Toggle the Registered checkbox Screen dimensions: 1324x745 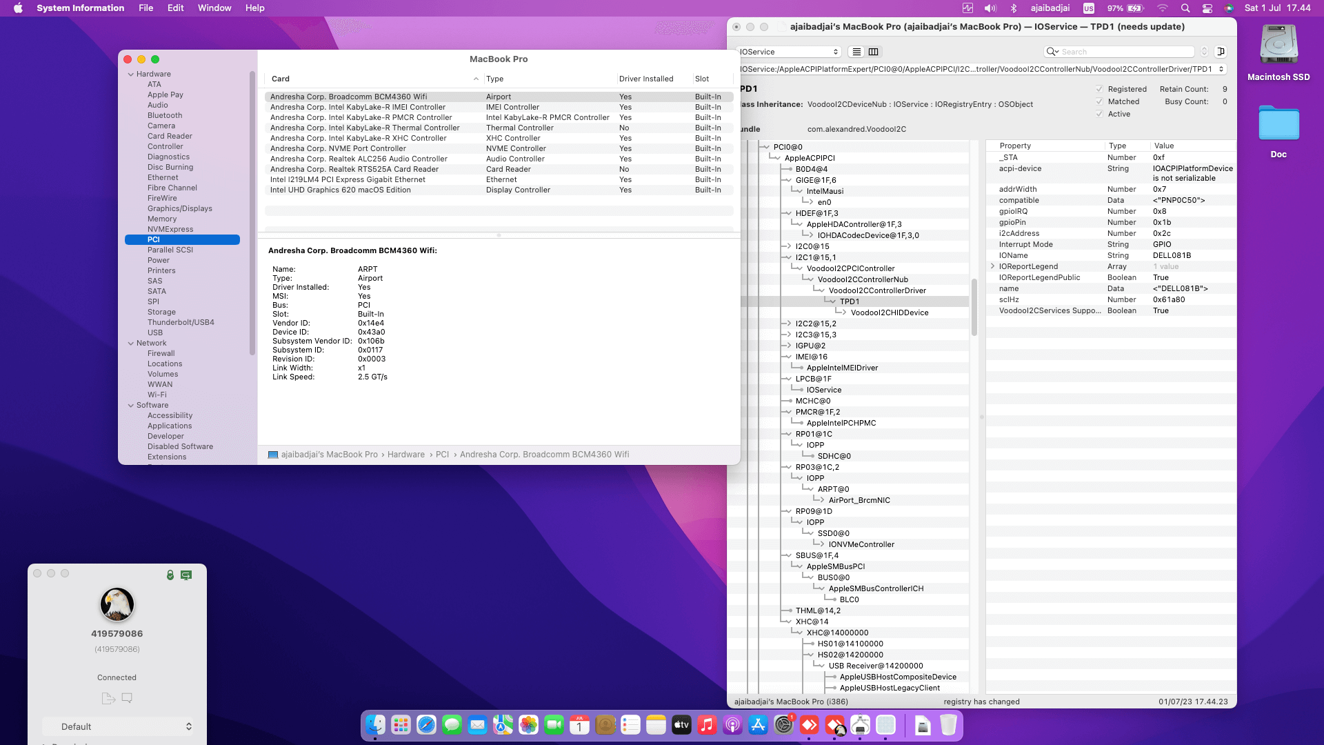pyautogui.click(x=1099, y=89)
